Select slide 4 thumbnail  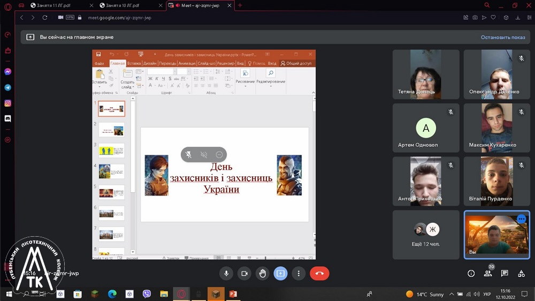click(112, 171)
